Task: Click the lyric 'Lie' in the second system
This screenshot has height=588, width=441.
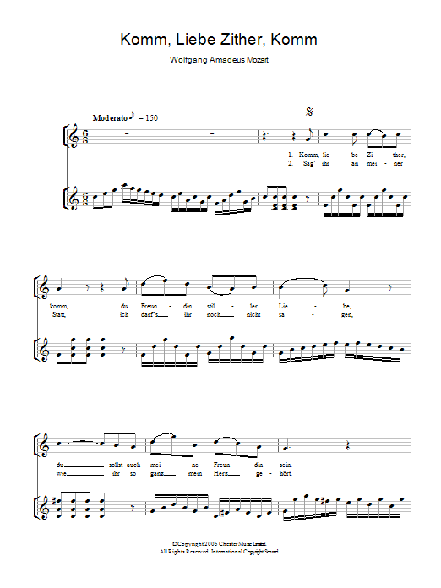Action: click(283, 306)
